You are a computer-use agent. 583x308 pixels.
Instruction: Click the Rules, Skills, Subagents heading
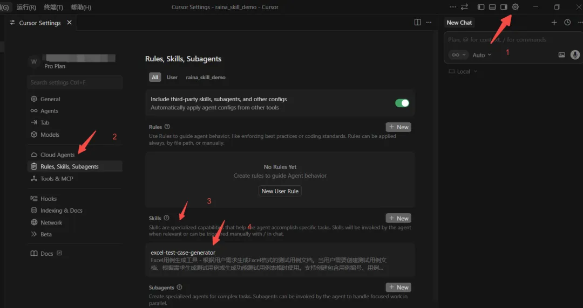pos(184,59)
